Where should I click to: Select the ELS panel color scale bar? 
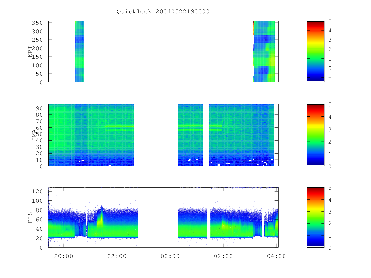click(315, 217)
